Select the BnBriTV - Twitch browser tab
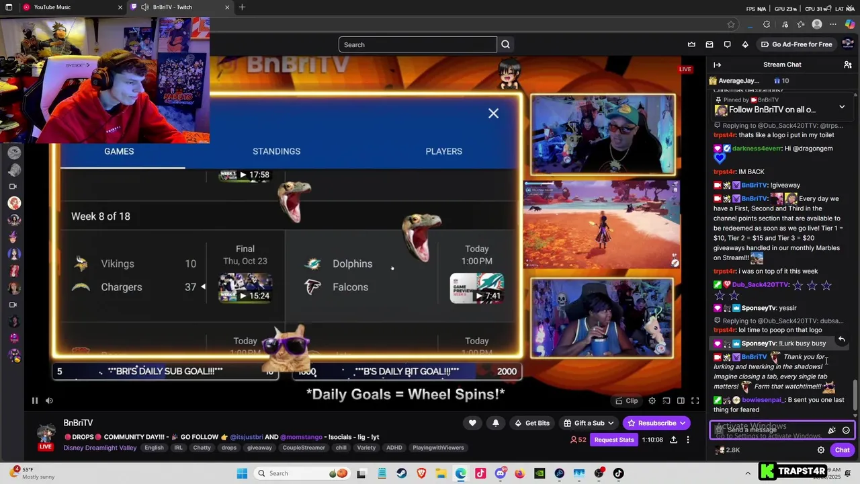 (180, 7)
